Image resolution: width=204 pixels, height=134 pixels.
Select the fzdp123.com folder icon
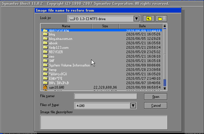45,47
